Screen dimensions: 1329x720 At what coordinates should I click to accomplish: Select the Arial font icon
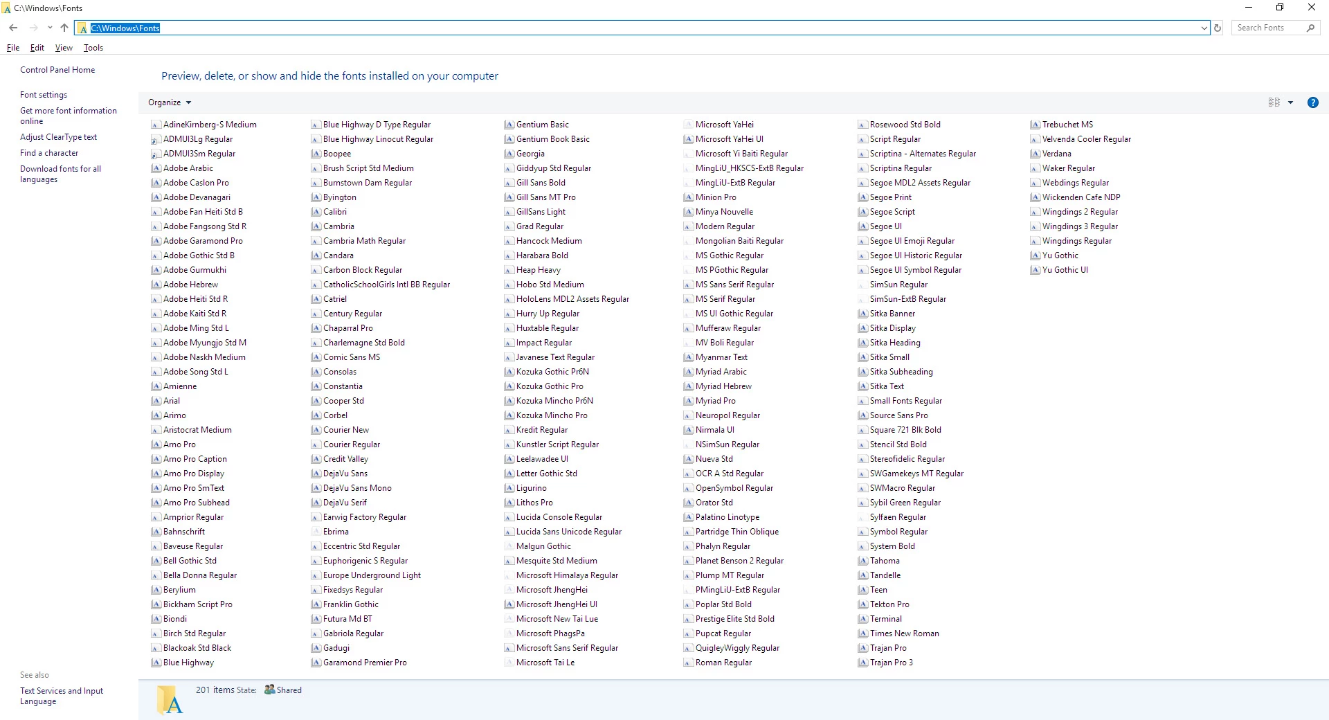pyautogui.click(x=156, y=401)
